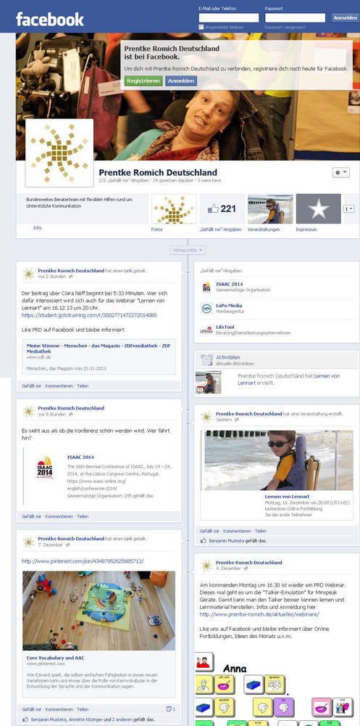Click the Aktivitäten panel icon
The height and width of the screenshot is (726, 360).
point(206,360)
